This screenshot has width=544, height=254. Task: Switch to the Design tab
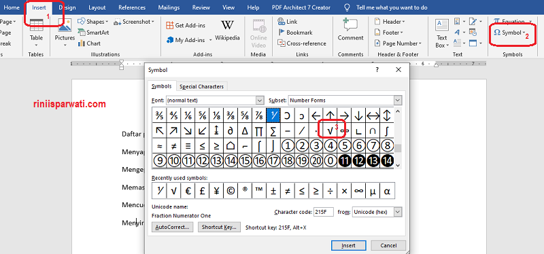pyautogui.click(x=67, y=7)
